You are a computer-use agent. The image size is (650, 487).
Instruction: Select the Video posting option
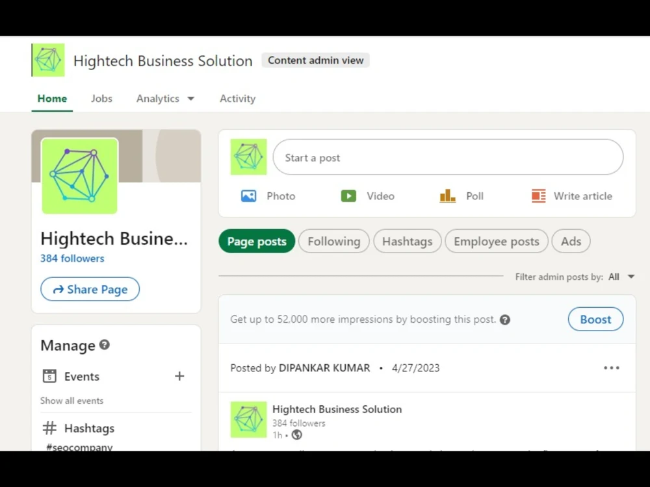click(368, 195)
